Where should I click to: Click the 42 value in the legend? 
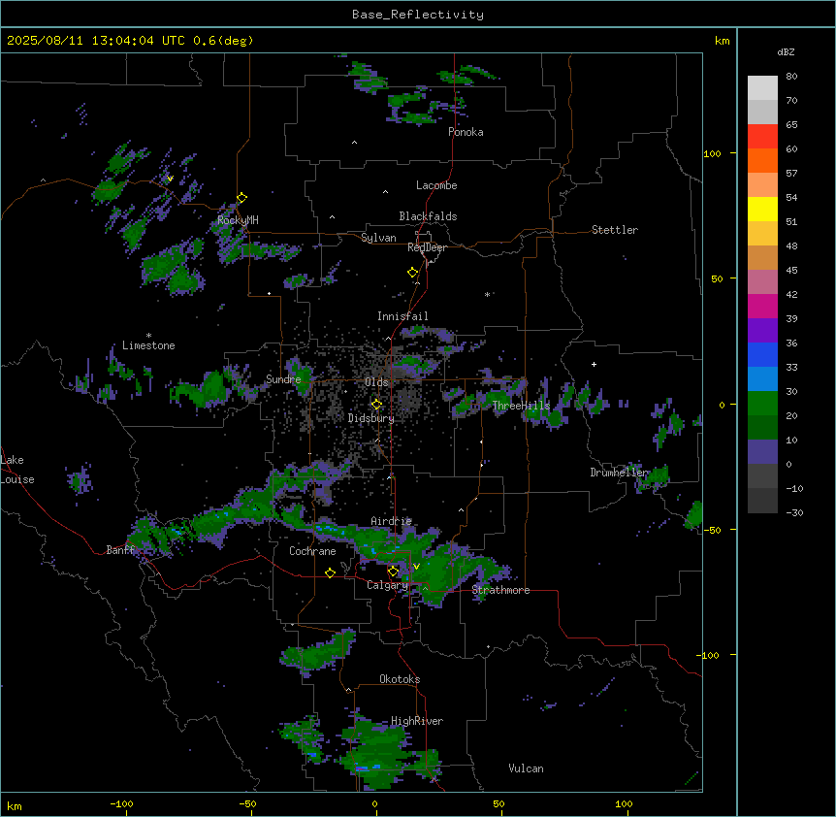pos(791,294)
